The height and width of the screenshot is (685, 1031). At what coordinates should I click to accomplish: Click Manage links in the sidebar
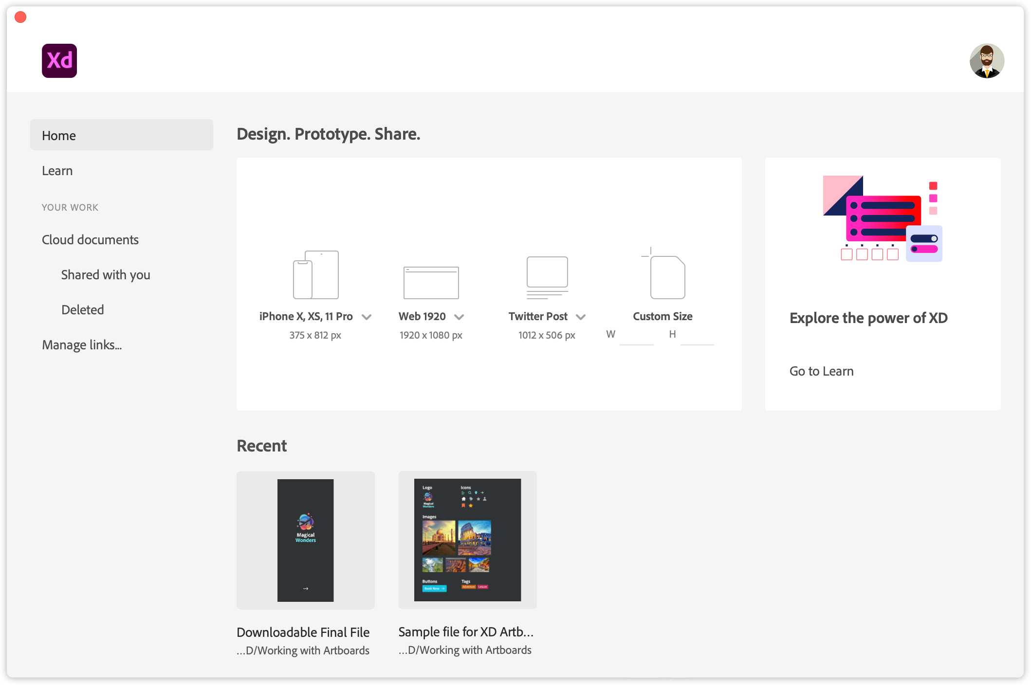click(x=82, y=344)
